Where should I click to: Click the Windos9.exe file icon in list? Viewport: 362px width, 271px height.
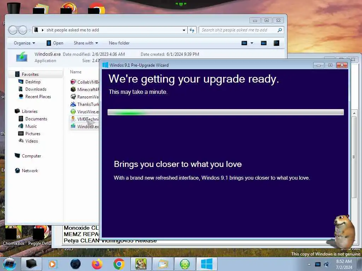tap(73, 126)
